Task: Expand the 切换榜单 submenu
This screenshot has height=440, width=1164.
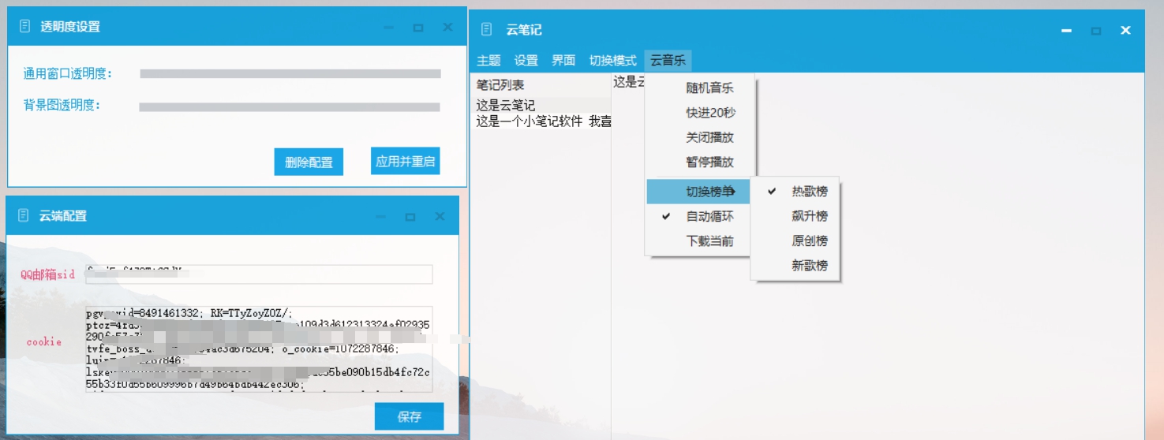Action: pyautogui.click(x=698, y=192)
